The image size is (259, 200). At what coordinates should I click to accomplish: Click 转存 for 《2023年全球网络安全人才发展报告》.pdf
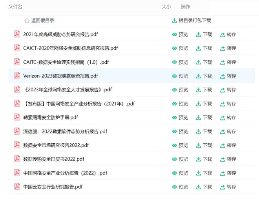click(228, 90)
